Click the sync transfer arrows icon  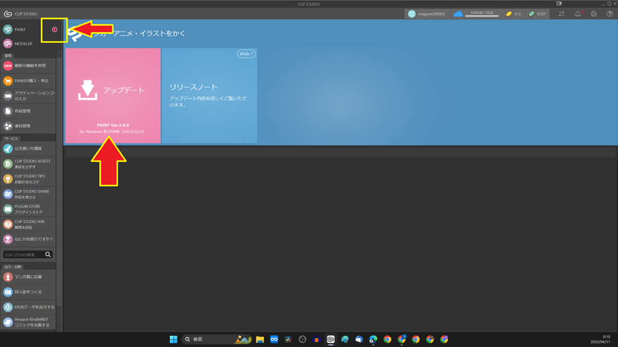(x=562, y=14)
